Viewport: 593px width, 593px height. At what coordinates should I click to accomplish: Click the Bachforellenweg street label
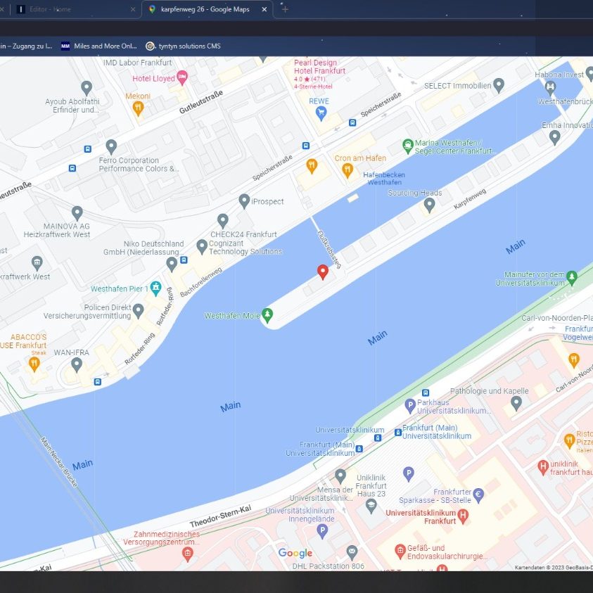click(200, 282)
